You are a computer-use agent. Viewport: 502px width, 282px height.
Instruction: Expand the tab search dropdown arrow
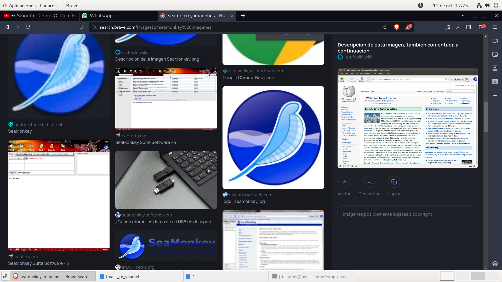pos(463,16)
